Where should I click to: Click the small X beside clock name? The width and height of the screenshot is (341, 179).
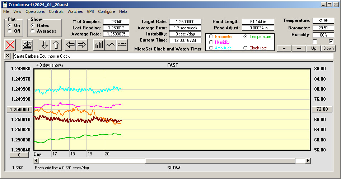[x=8, y=56]
